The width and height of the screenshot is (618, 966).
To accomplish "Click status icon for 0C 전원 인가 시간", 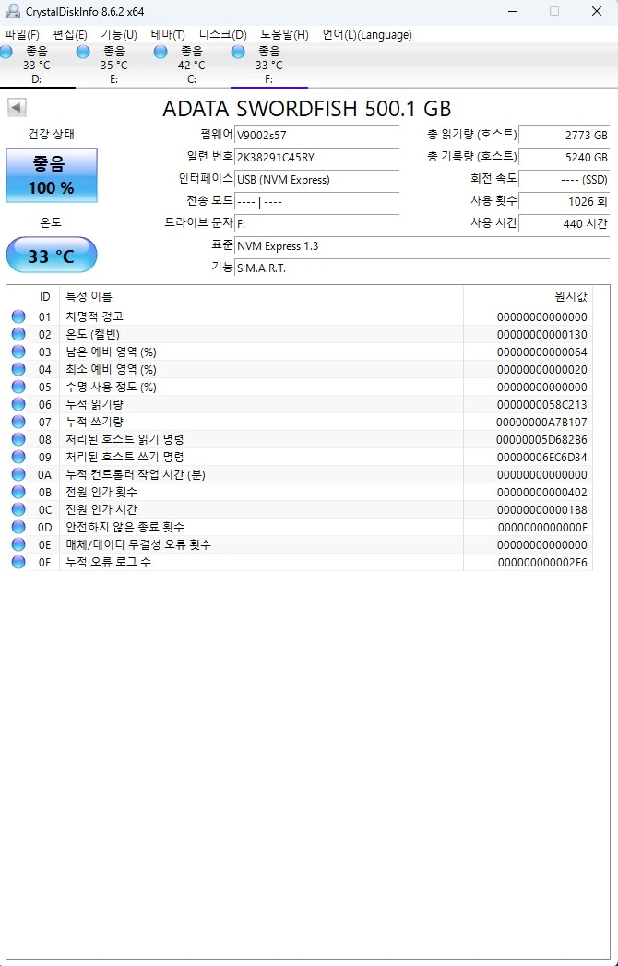I will tap(18, 509).
